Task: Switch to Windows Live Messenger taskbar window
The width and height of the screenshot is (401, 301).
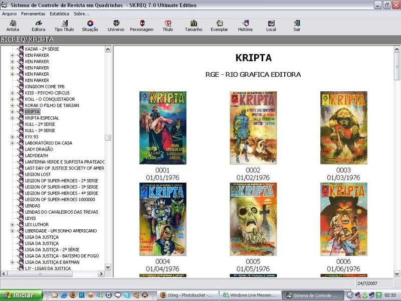Action: pos(250,295)
